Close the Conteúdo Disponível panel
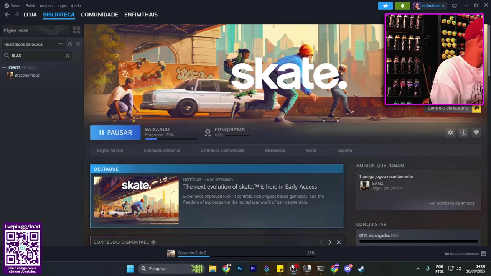 [x=339, y=242]
